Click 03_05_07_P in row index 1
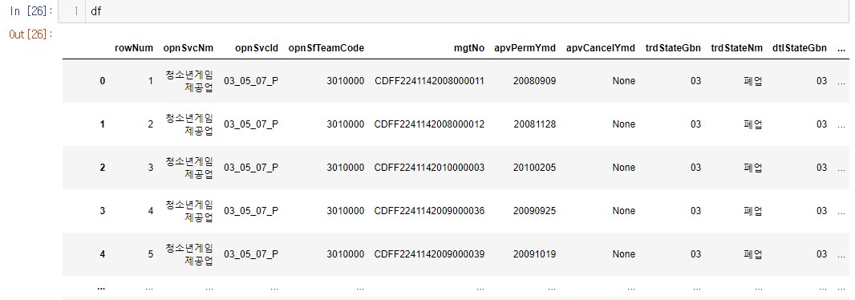 [x=251, y=124]
